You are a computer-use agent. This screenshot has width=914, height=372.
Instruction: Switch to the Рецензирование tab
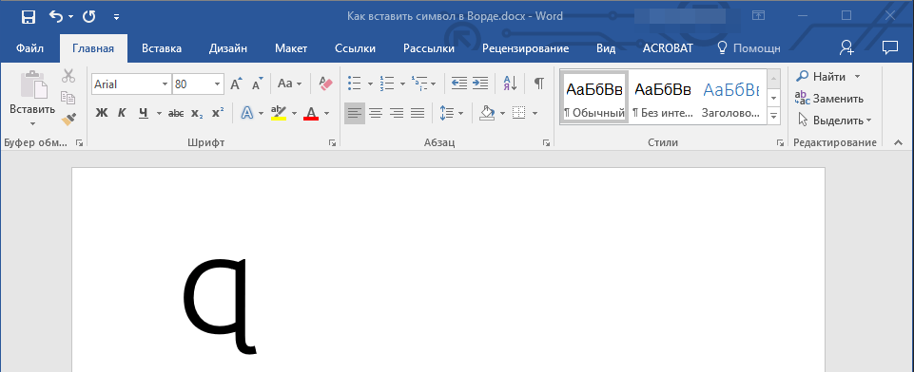[x=525, y=48]
